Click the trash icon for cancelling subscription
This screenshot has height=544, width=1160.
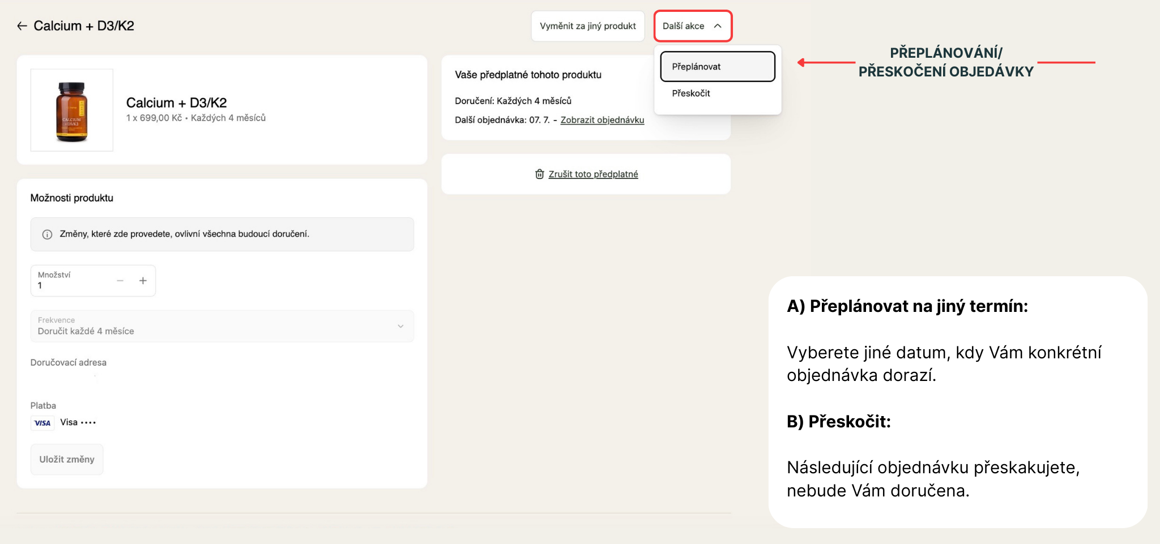539,174
